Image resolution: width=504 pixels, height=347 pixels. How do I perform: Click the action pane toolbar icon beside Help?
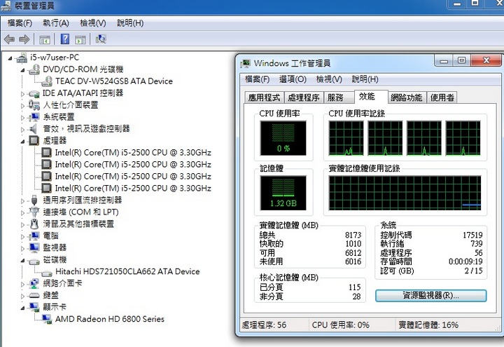pyautogui.click(x=80, y=39)
